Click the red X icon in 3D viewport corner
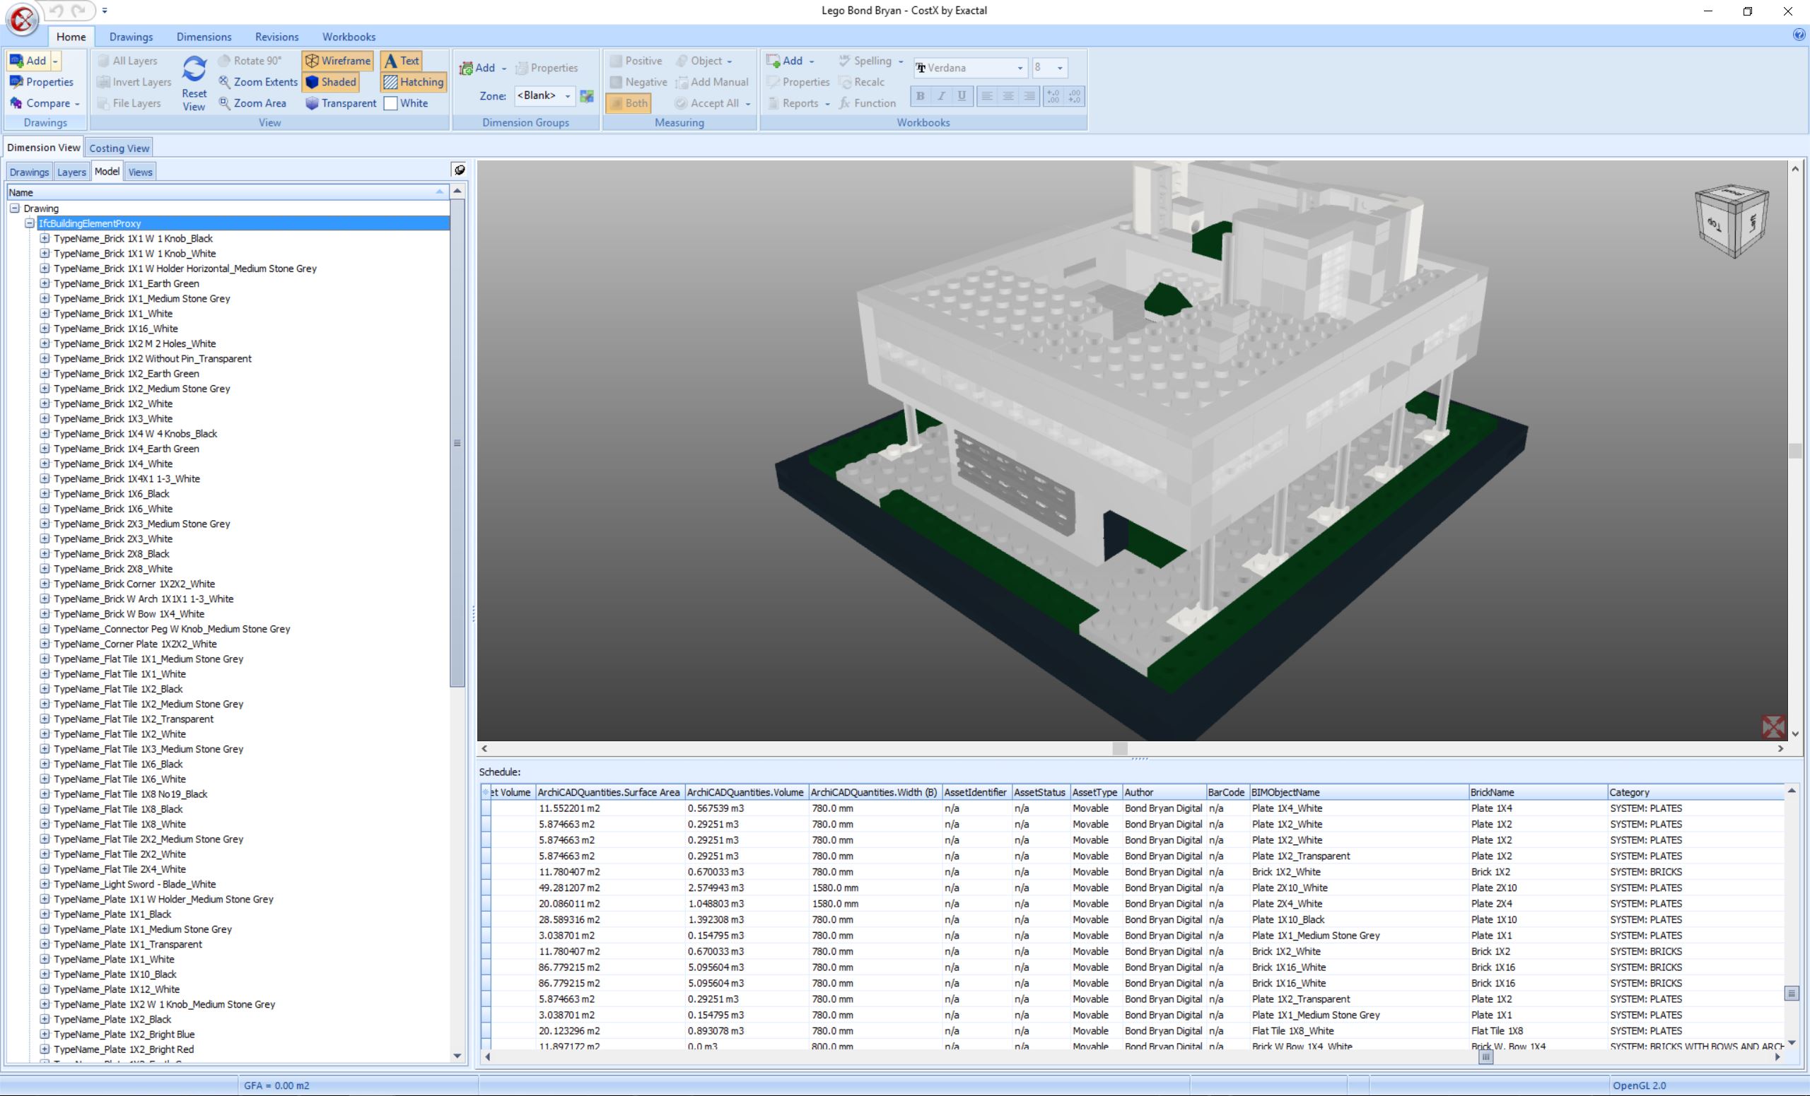Screen dimensions: 1810x1096 coord(1773,726)
